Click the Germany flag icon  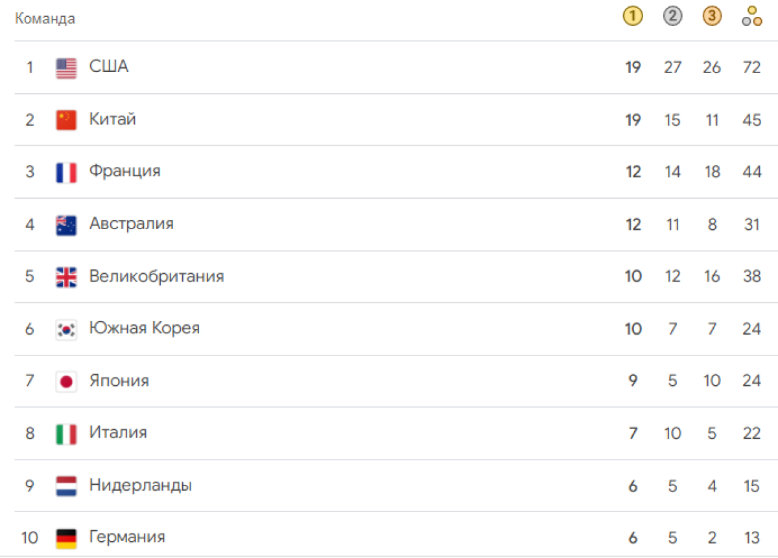click(x=66, y=538)
